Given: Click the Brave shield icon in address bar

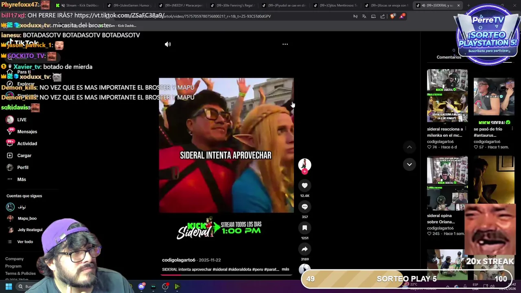Looking at the screenshot, I should 392,16.
